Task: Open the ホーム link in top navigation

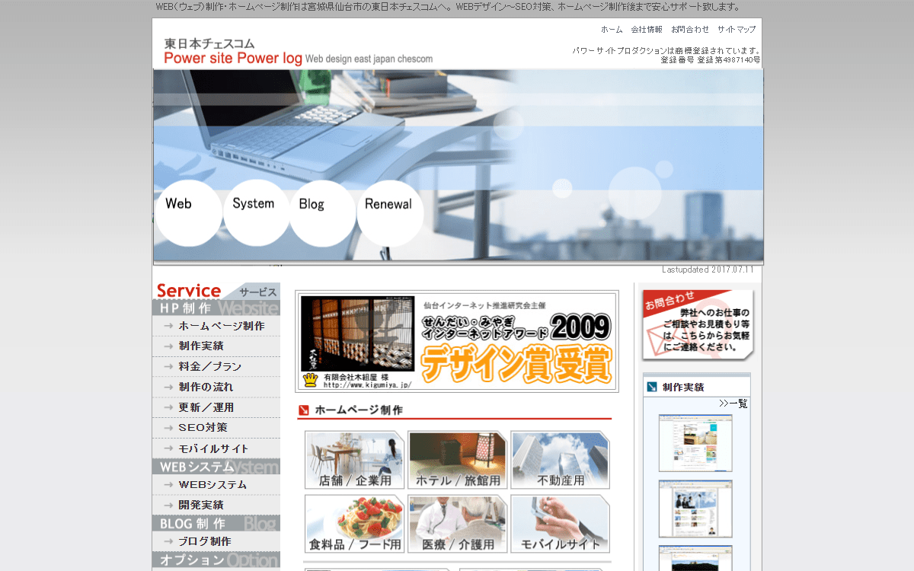Action: [612, 30]
